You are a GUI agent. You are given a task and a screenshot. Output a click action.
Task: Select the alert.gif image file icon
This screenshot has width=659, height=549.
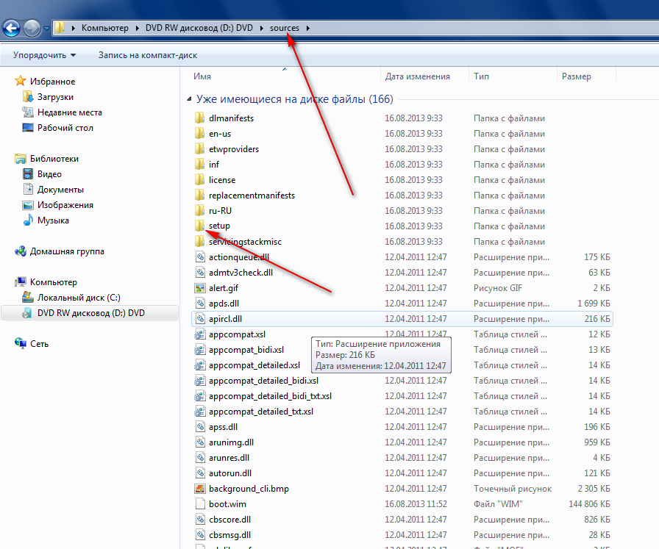tap(199, 288)
